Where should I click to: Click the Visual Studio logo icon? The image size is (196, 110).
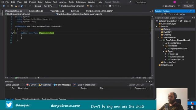pos(2,2)
